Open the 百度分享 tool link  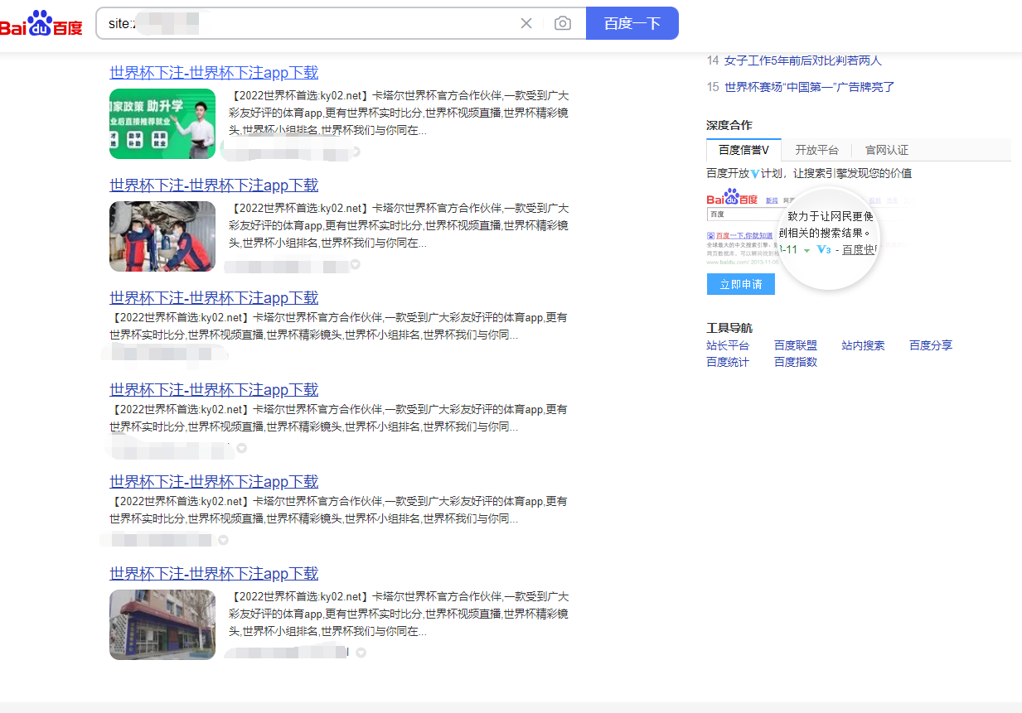(931, 345)
